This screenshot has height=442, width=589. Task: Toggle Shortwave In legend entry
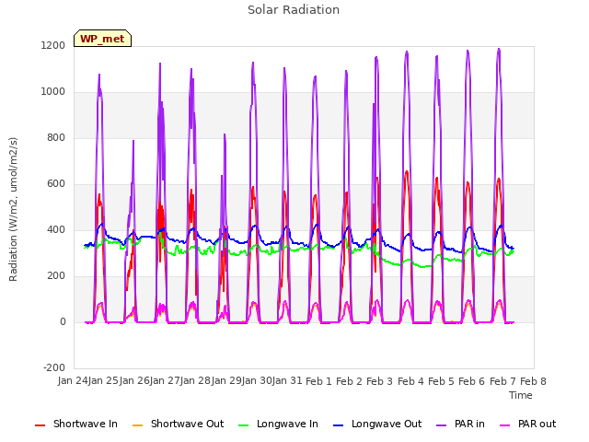[x=76, y=424]
